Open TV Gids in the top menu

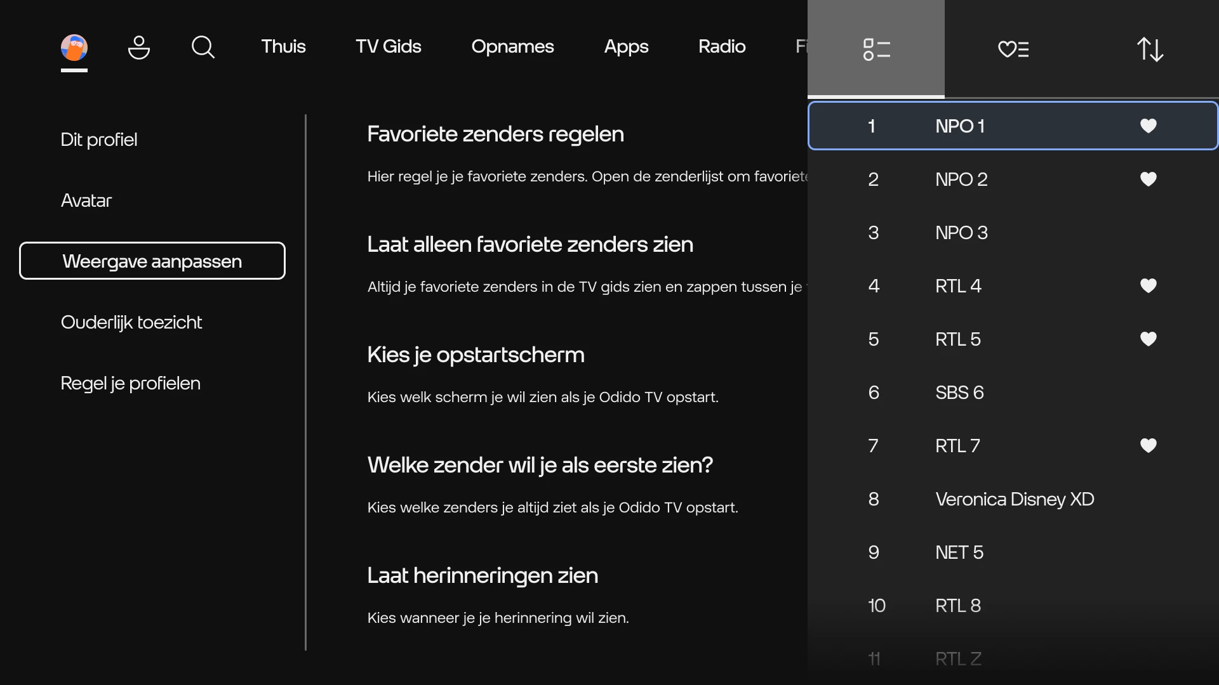tap(389, 46)
